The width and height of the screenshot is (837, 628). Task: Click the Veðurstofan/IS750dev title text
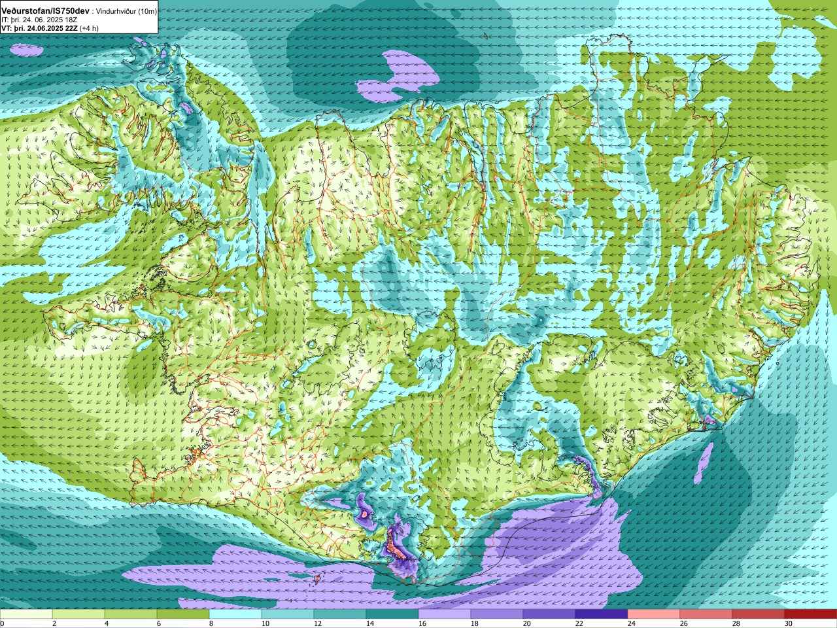click(x=46, y=11)
